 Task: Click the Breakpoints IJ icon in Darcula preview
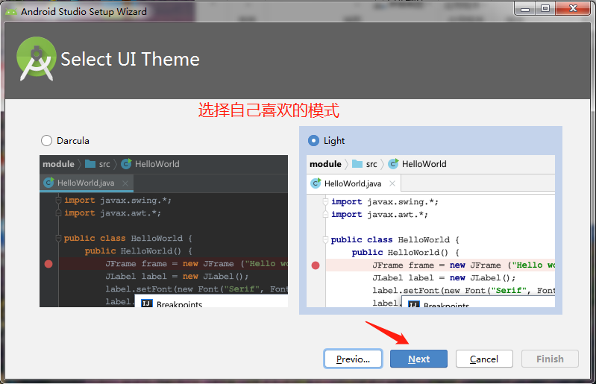click(x=147, y=303)
